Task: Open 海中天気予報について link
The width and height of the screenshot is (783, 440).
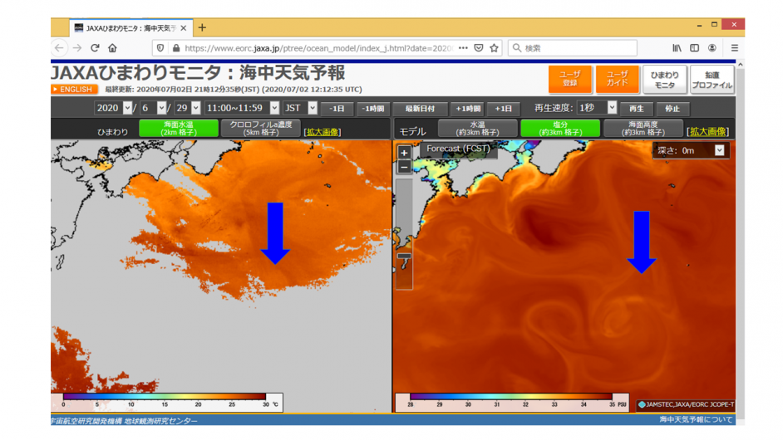Action: [x=696, y=419]
